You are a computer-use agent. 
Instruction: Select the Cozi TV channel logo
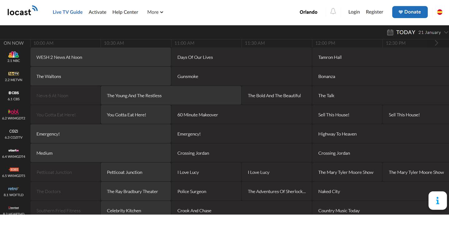click(x=13, y=131)
